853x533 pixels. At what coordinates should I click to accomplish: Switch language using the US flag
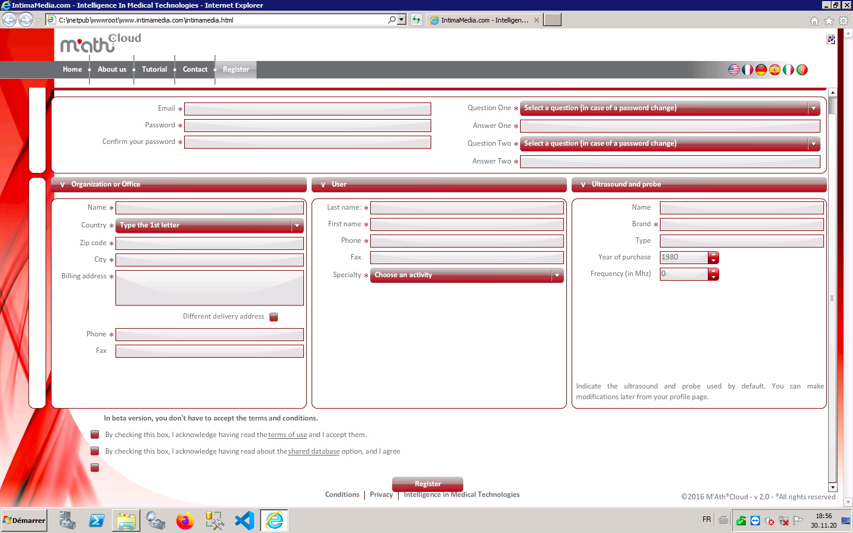point(734,70)
